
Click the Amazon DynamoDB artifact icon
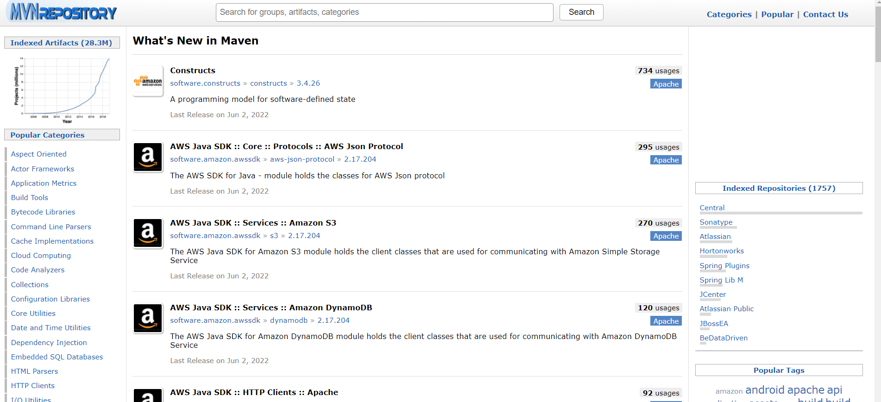[148, 318]
